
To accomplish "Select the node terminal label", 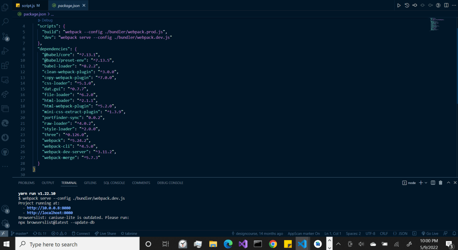I will pyautogui.click(x=409, y=183).
